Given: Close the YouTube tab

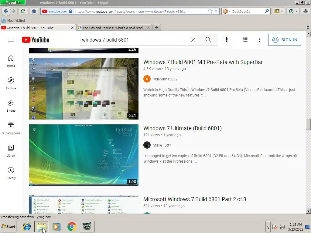Looking at the screenshot, I should [x=72, y=28].
